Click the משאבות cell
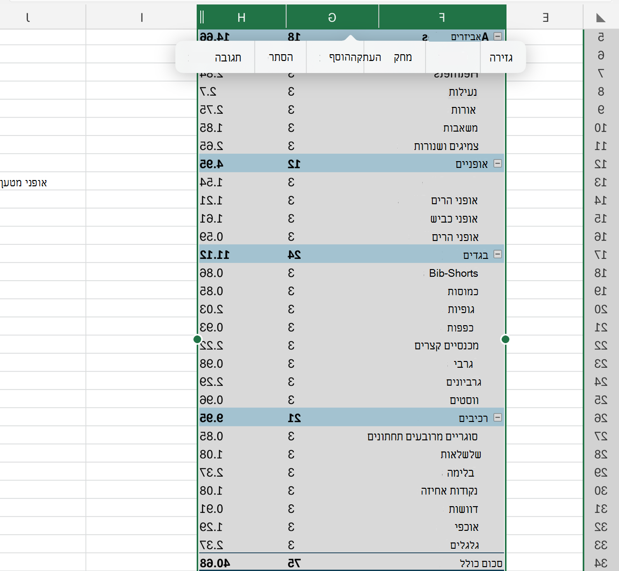This screenshot has width=619, height=571. pos(460,128)
